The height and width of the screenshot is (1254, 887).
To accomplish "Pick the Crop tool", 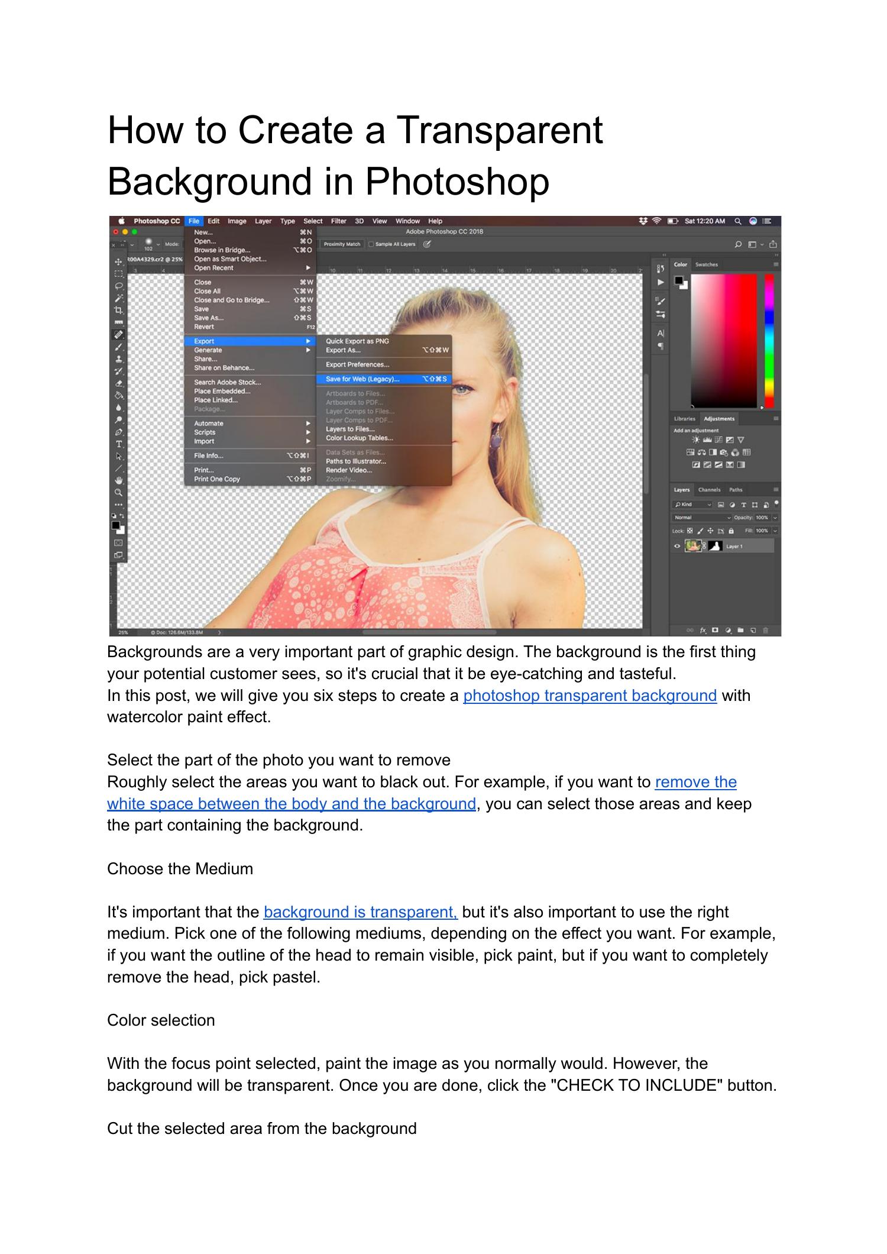I will pos(118,310).
